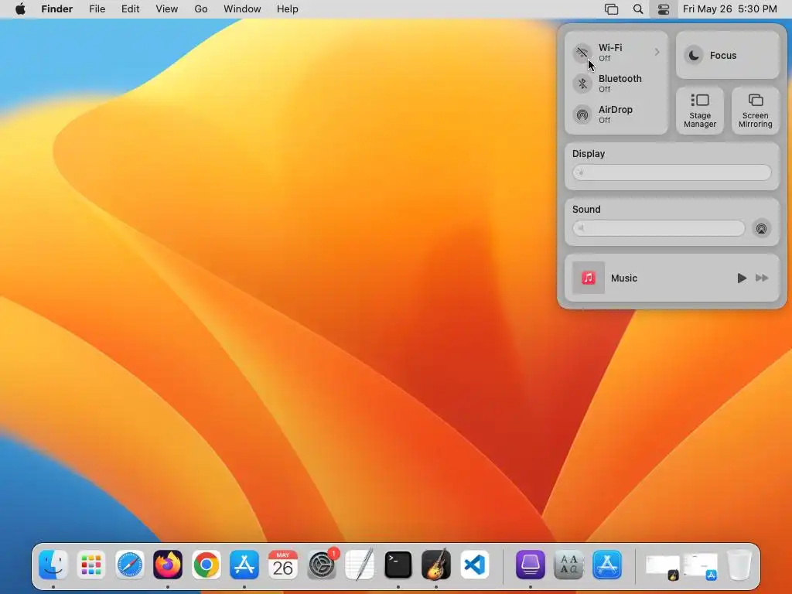792x594 pixels.
Task: Open AirPlay audio output selector beside Sound
Action: tap(761, 228)
